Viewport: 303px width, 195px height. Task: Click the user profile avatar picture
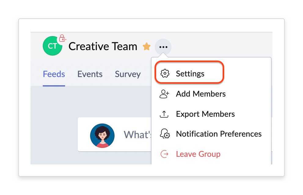coord(102,135)
